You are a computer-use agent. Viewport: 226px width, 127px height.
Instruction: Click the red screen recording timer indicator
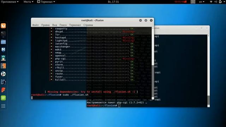click(180, 2)
